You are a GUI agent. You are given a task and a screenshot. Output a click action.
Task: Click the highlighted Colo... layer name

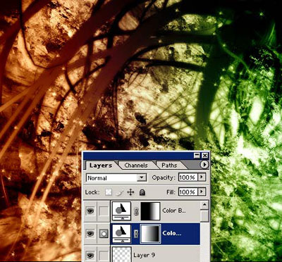coord(171,233)
